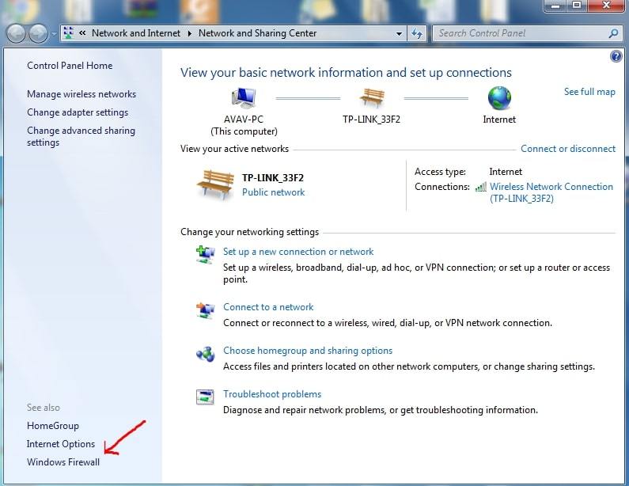Click Connect to a network link
The image size is (629, 486).
point(268,307)
